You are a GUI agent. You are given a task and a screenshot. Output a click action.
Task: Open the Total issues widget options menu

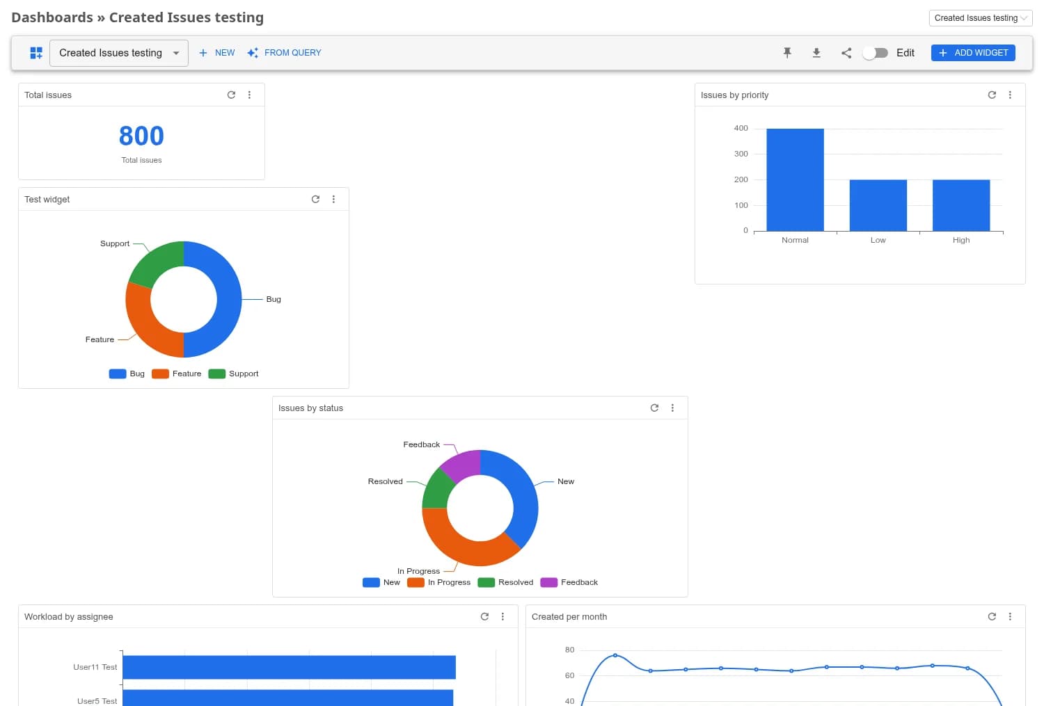(x=249, y=95)
